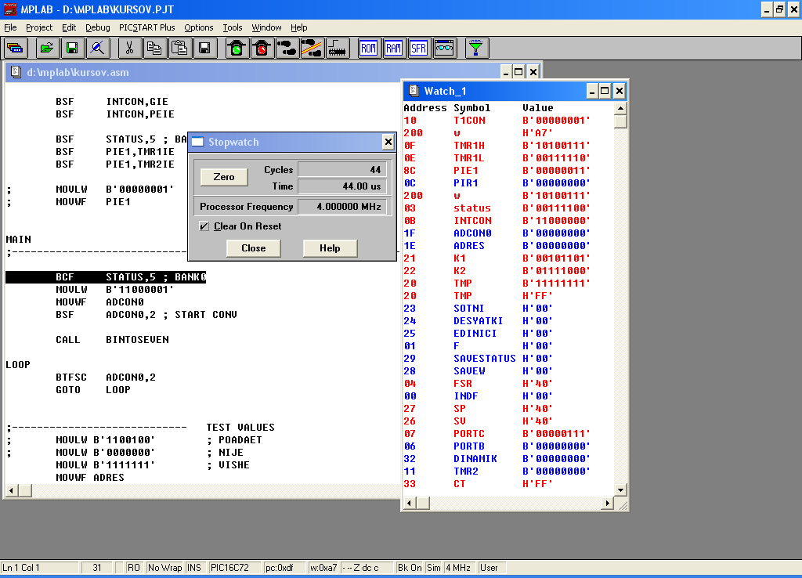Click Watch_1 horizontal scrollbar left arrow

[409, 504]
